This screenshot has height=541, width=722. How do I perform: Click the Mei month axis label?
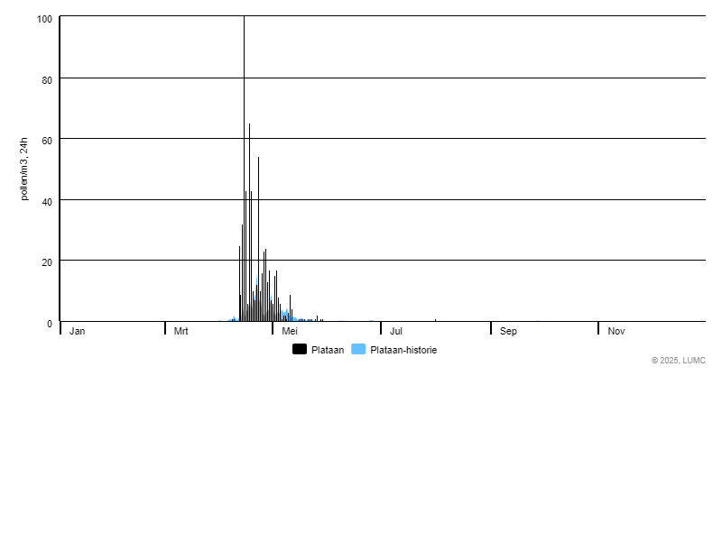[290, 332]
